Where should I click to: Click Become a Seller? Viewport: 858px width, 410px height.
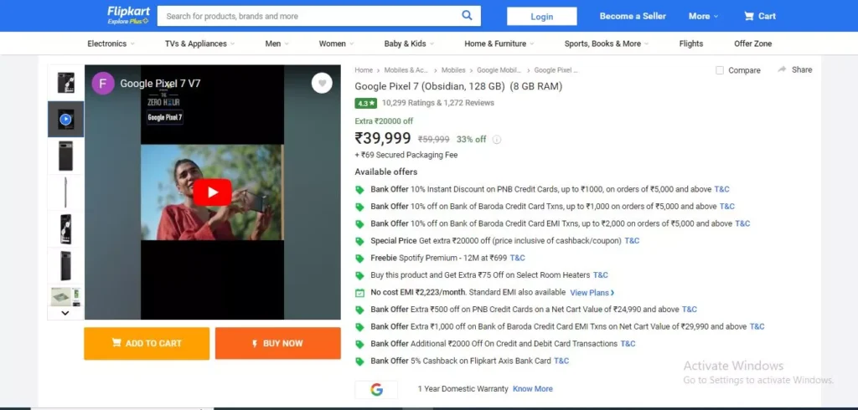pos(633,16)
